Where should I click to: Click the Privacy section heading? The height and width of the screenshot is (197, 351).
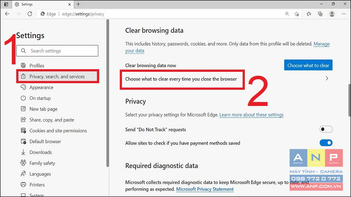(x=136, y=102)
